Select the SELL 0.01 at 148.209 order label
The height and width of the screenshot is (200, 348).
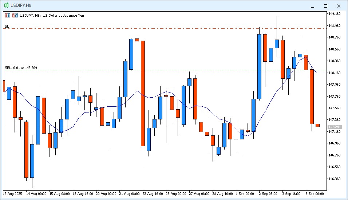tap(21, 68)
